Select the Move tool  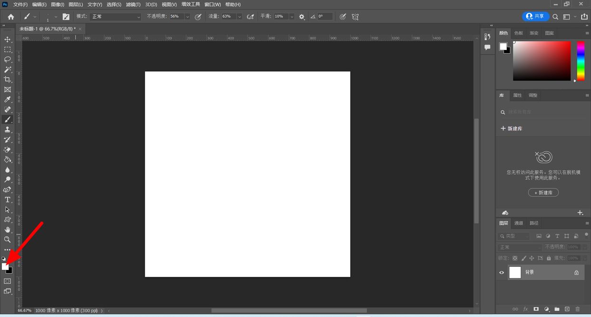click(7, 40)
